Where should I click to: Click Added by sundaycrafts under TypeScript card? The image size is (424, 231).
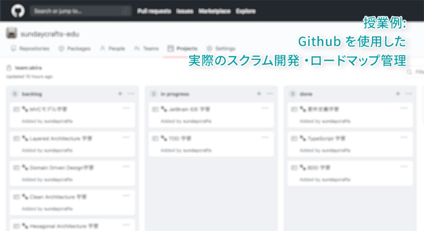[x=325, y=150]
